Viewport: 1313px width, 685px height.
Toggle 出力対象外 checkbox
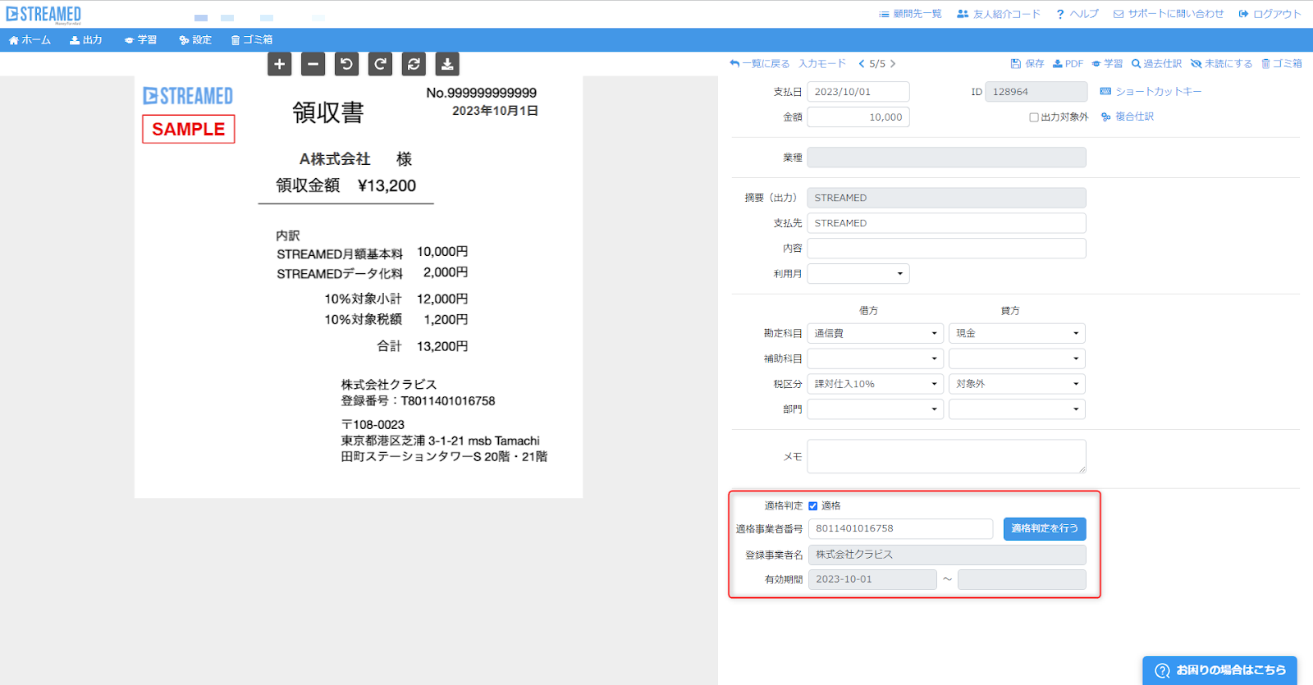[x=1034, y=117]
